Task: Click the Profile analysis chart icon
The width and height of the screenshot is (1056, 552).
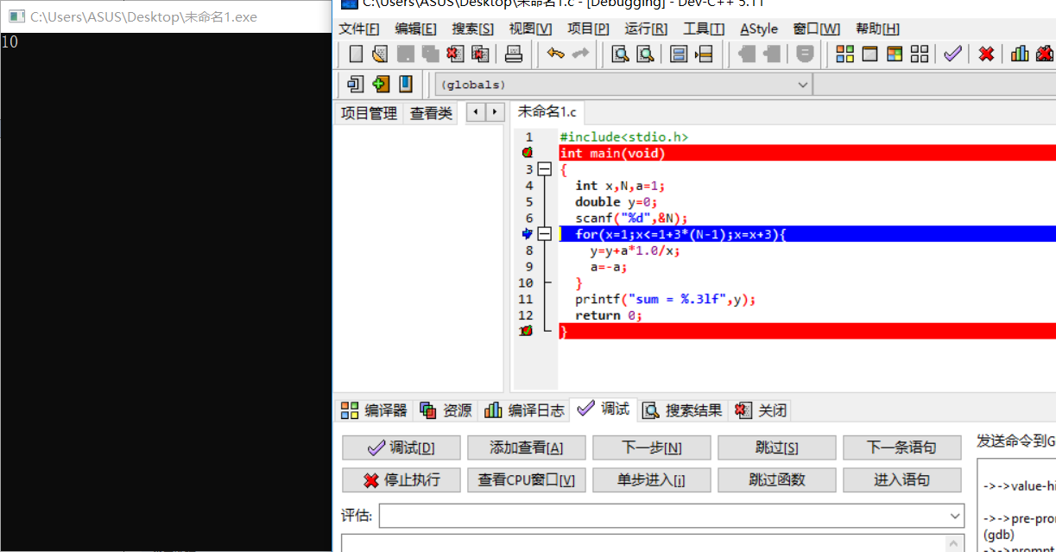Action: pyautogui.click(x=1020, y=54)
